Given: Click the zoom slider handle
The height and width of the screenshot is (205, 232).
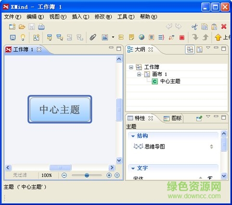Looking at the screenshot, I should click(87, 175).
